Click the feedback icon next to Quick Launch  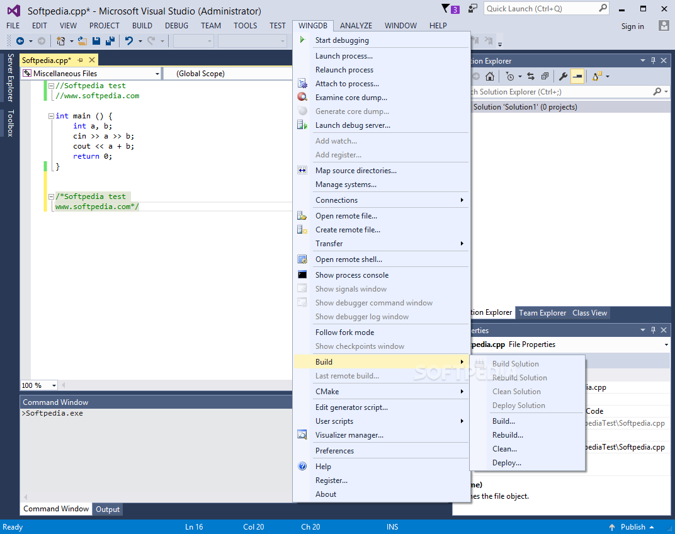point(473,8)
